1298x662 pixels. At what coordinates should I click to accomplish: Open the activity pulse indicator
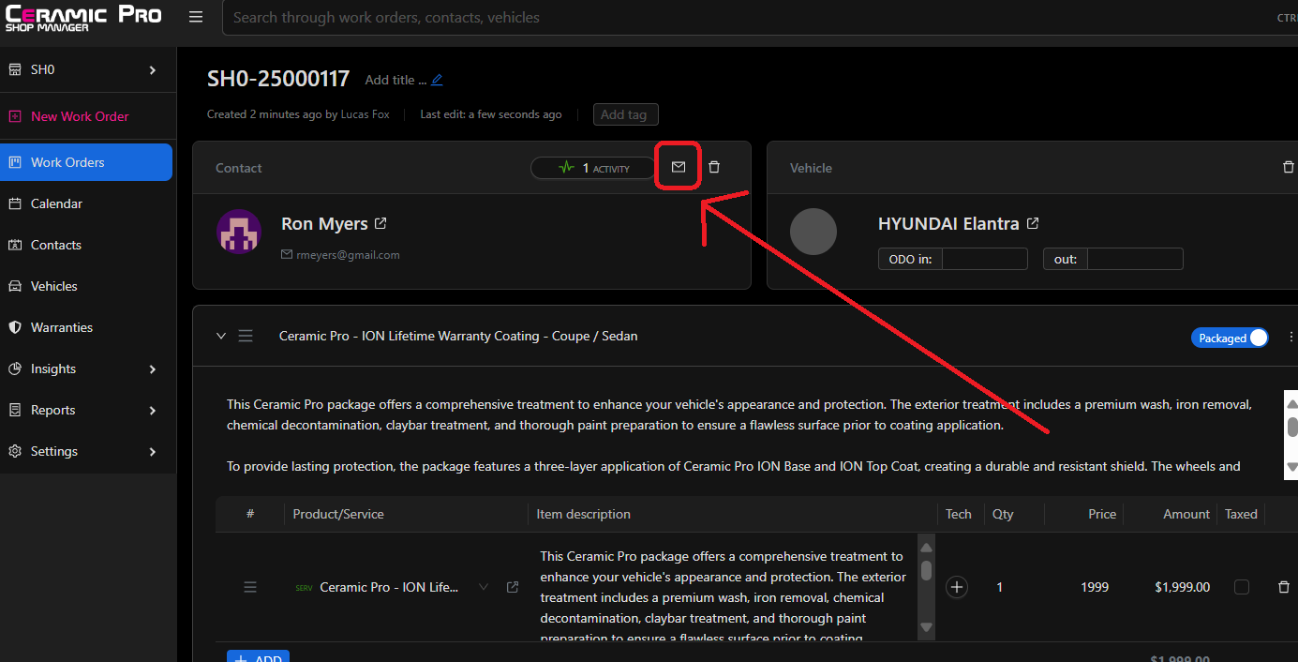click(x=594, y=168)
